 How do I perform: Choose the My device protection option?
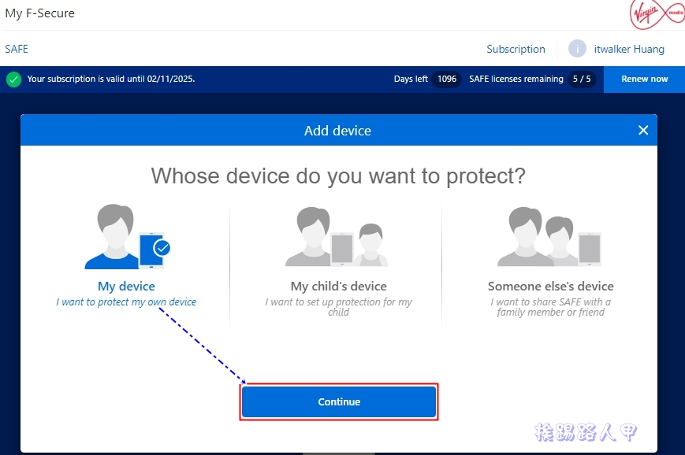point(126,286)
